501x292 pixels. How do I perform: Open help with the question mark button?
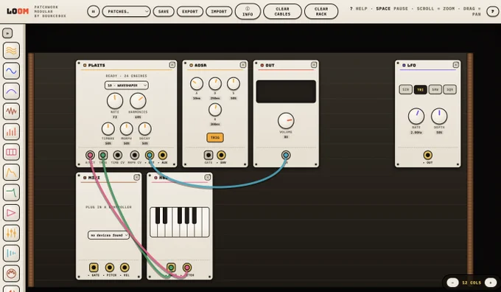(x=492, y=12)
